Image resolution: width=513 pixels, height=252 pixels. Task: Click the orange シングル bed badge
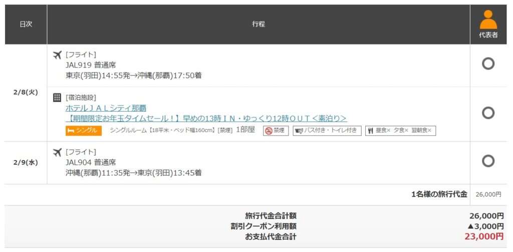click(x=84, y=130)
